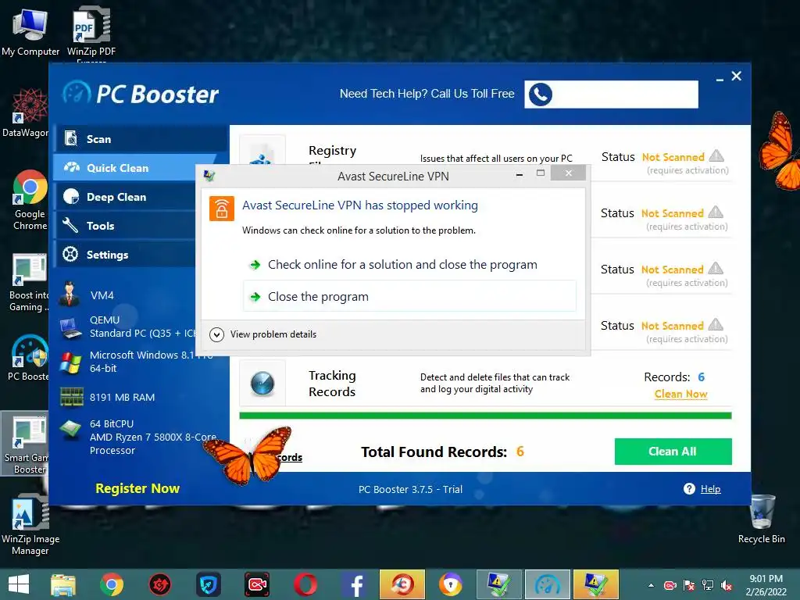Click the taskbar date and time
This screenshot has height=600, width=800.
pyautogui.click(x=766, y=585)
